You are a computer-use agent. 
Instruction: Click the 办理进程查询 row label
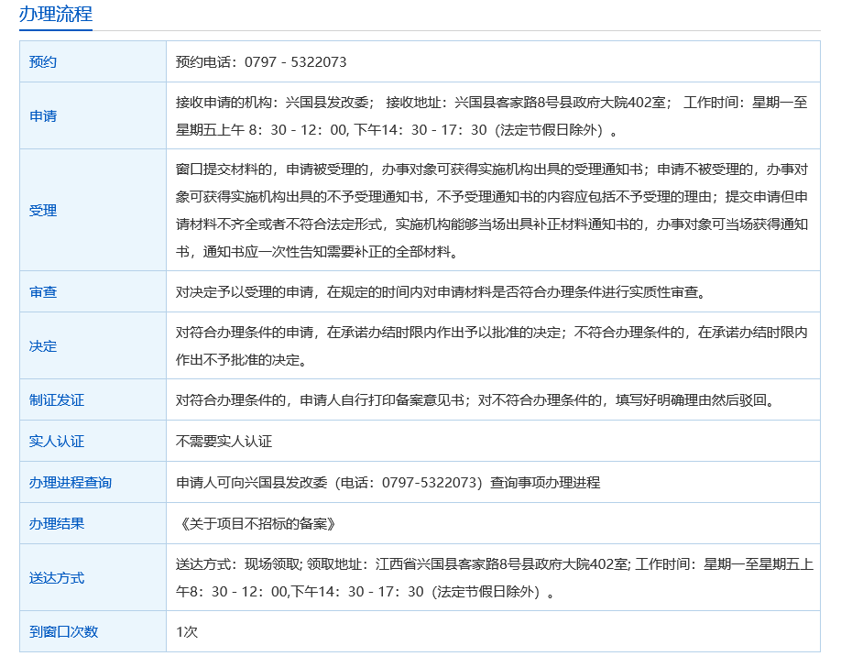71,483
